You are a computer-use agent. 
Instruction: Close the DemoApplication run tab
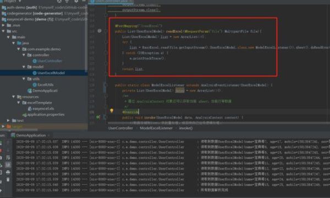pyautogui.click(x=48, y=135)
